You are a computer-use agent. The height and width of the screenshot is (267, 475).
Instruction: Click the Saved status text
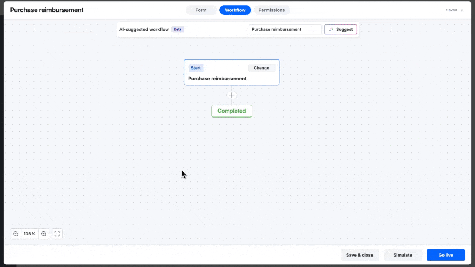(452, 10)
